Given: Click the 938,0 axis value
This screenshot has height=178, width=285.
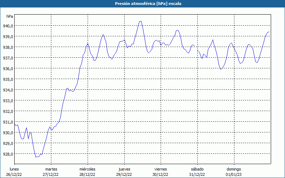Looking at the screenshot, I should point(8,47).
